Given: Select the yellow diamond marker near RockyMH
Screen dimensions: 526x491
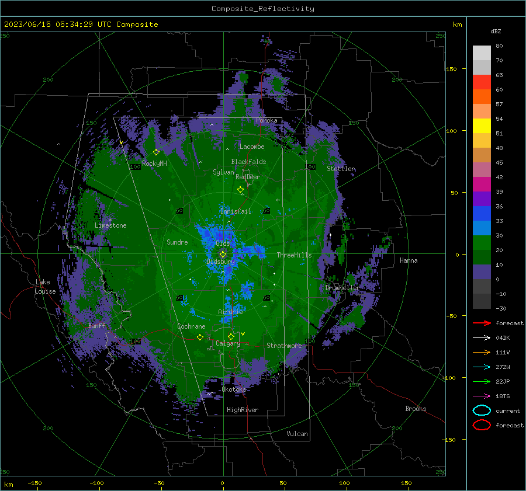Looking at the screenshot, I should pos(156,152).
